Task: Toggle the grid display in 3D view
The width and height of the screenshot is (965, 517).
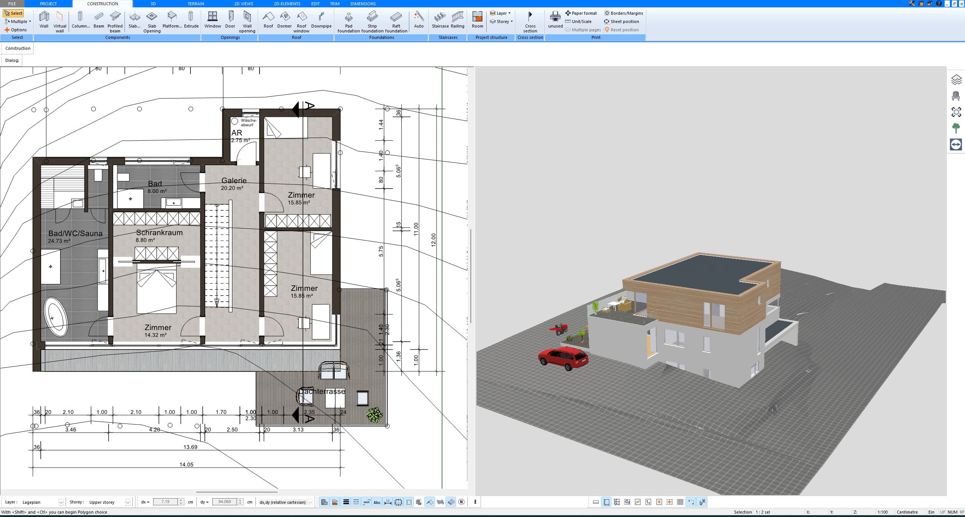Action: pos(680,502)
